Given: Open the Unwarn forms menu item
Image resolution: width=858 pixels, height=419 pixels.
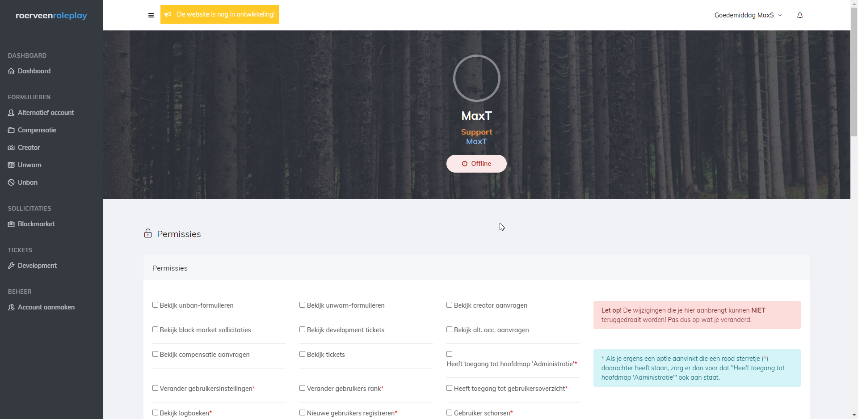Looking at the screenshot, I should (x=29, y=165).
